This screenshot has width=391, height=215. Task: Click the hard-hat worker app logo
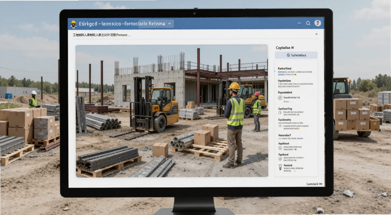(x=73, y=24)
